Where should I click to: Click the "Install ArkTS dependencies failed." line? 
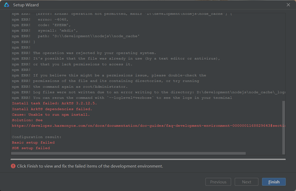click(52, 109)
